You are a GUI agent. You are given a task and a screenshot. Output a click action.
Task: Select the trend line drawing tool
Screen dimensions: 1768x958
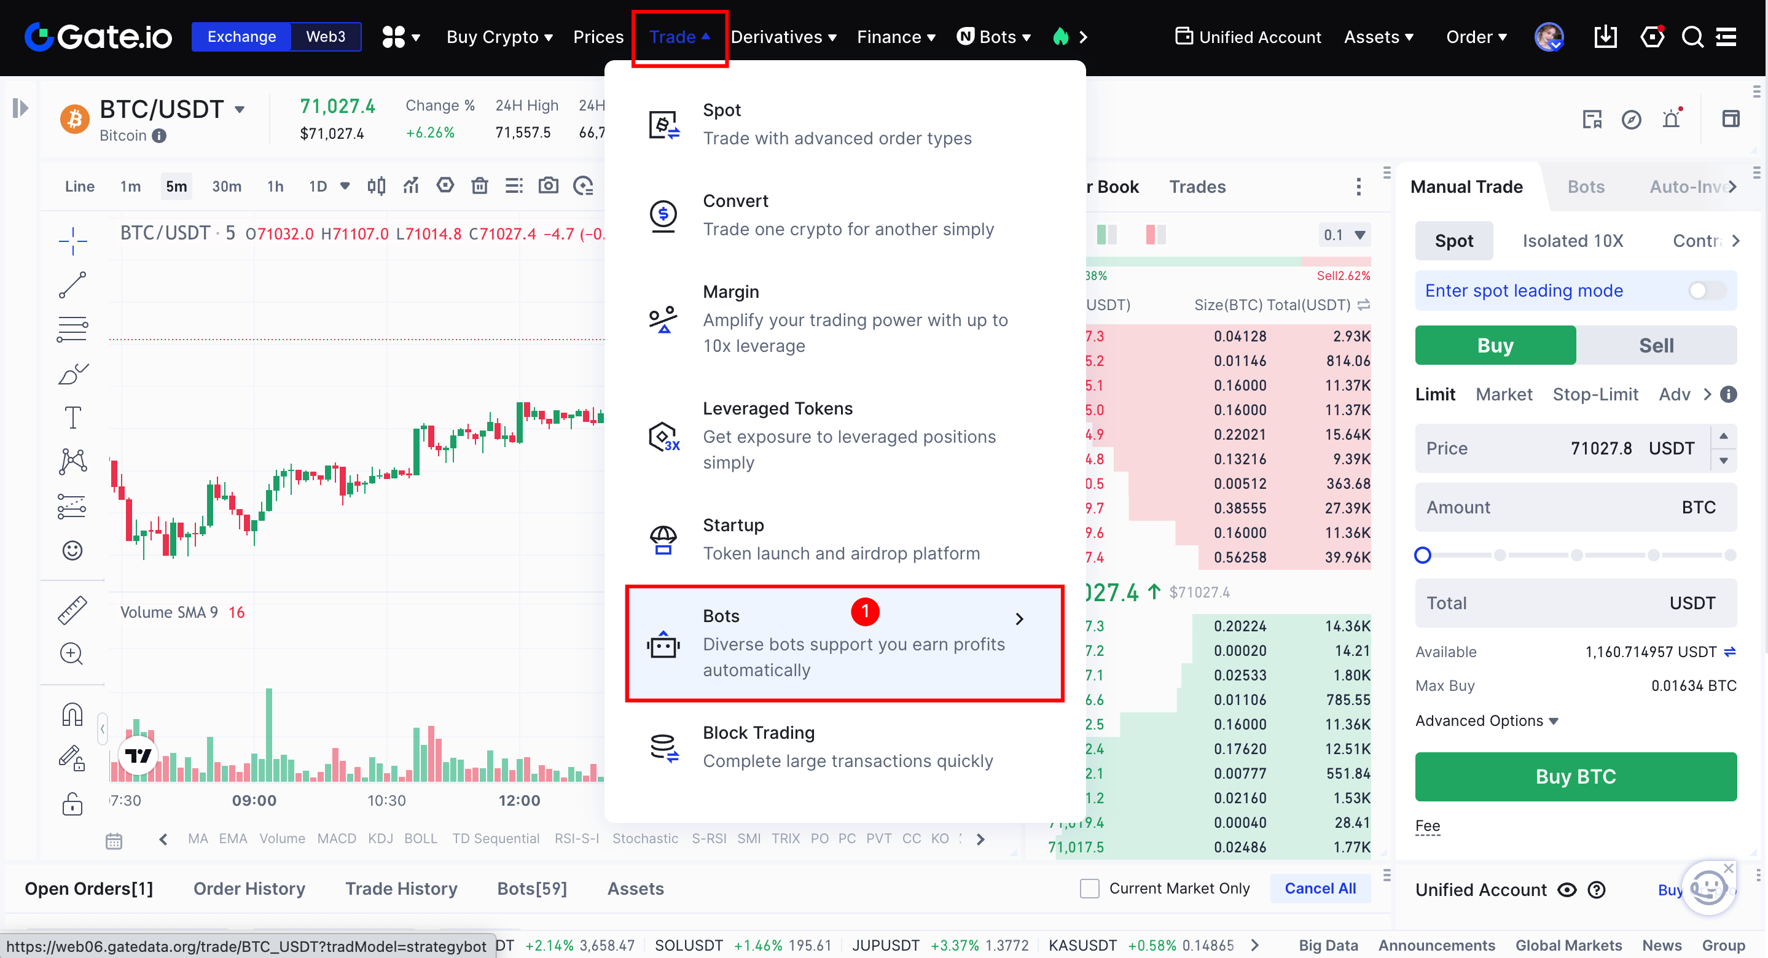pos(72,285)
